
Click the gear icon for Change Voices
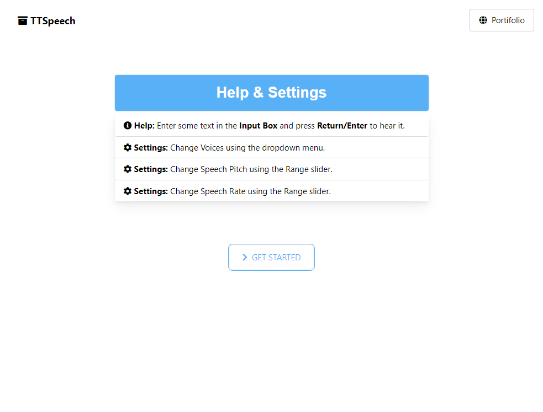[x=128, y=148]
